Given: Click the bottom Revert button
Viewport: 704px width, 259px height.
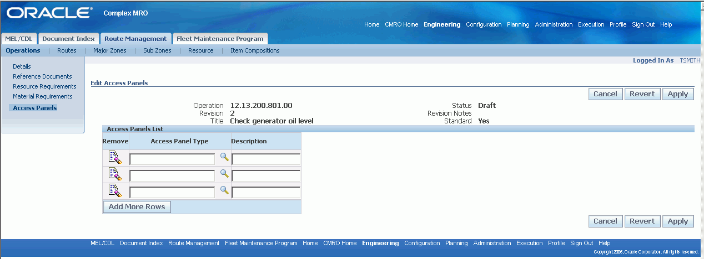Looking at the screenshot, I should click(x=642, y=221).
